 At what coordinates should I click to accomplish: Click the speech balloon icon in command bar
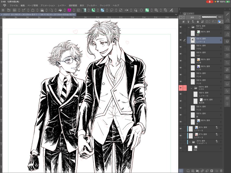[x=112, y=10]
